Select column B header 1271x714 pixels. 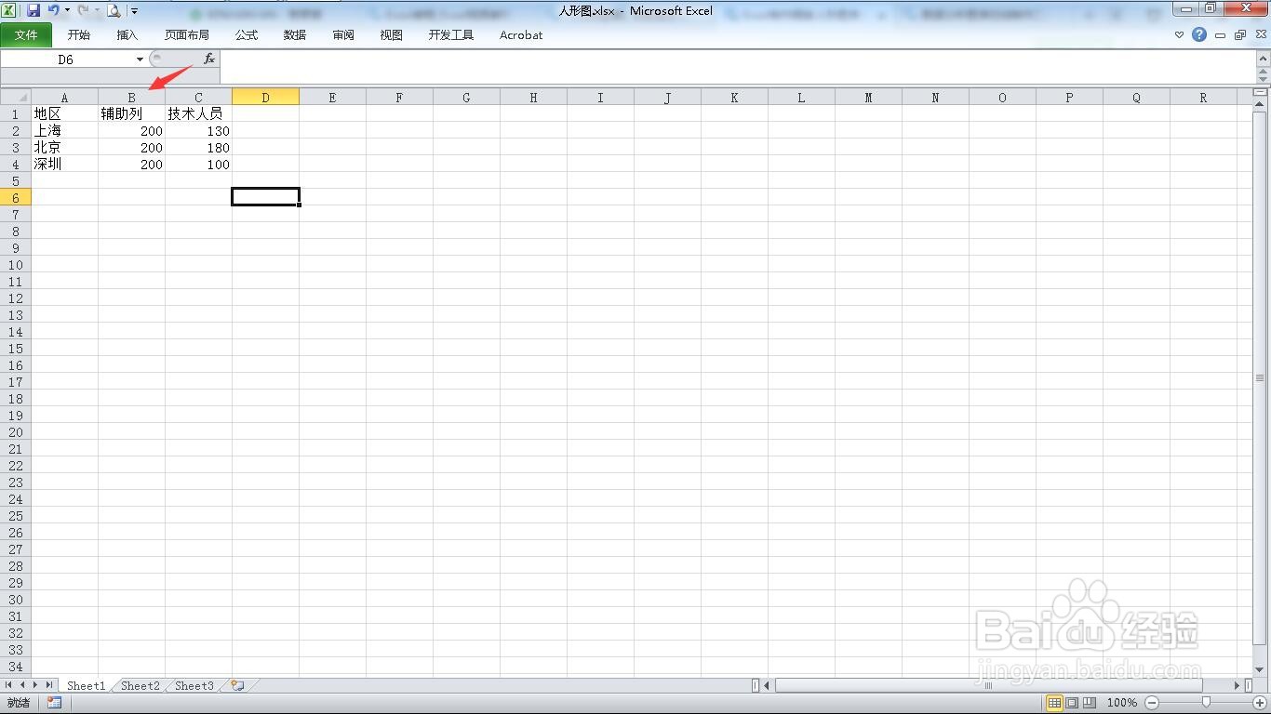(131, 97)
